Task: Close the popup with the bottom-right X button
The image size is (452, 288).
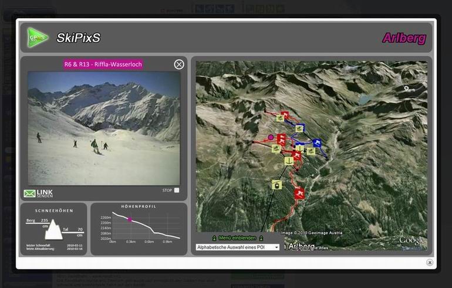Action: click(430, 263)
